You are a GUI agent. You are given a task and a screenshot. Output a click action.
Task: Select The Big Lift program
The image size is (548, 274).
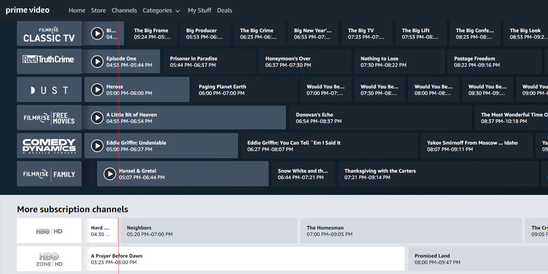(x=421, y=33)
